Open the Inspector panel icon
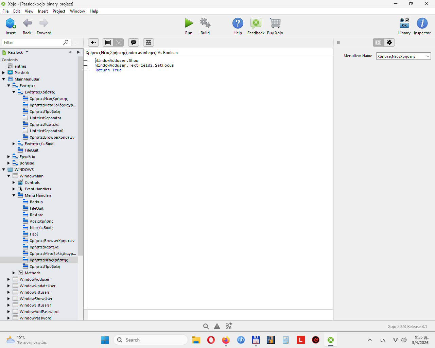Image resolution: width=435 pixels, height=348 pixels. pyautogui.click(x=422, y=23)
